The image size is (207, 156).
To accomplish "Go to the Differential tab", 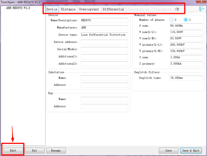I will click(x=113, y=9).
